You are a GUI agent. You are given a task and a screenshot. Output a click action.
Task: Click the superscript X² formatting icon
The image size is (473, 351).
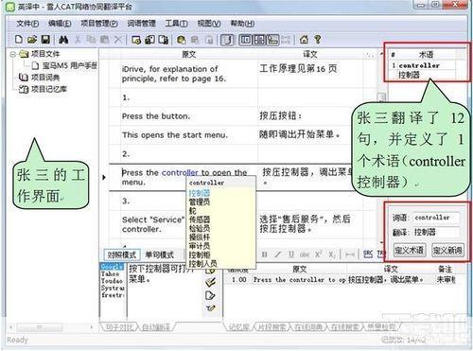pyautogui.click(x=319, y=254)
